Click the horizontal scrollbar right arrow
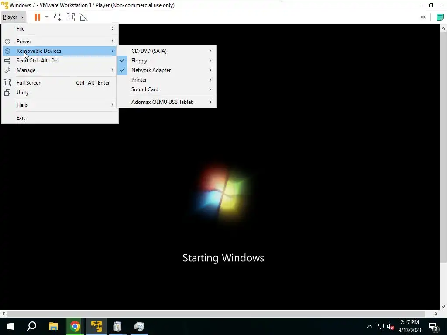Image resolution: width=447 pixels, height=335 pixels. (x=436, y=314)
